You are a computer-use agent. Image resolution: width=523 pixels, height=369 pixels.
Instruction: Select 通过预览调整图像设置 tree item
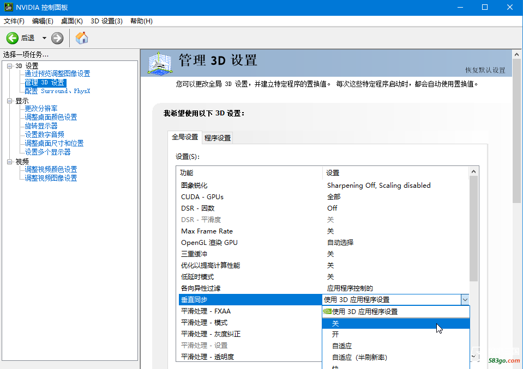coord(57,73)
